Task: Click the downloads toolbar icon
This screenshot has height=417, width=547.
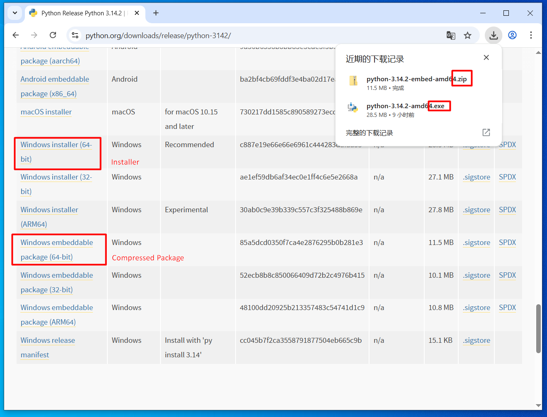Action: click(494, 35)
